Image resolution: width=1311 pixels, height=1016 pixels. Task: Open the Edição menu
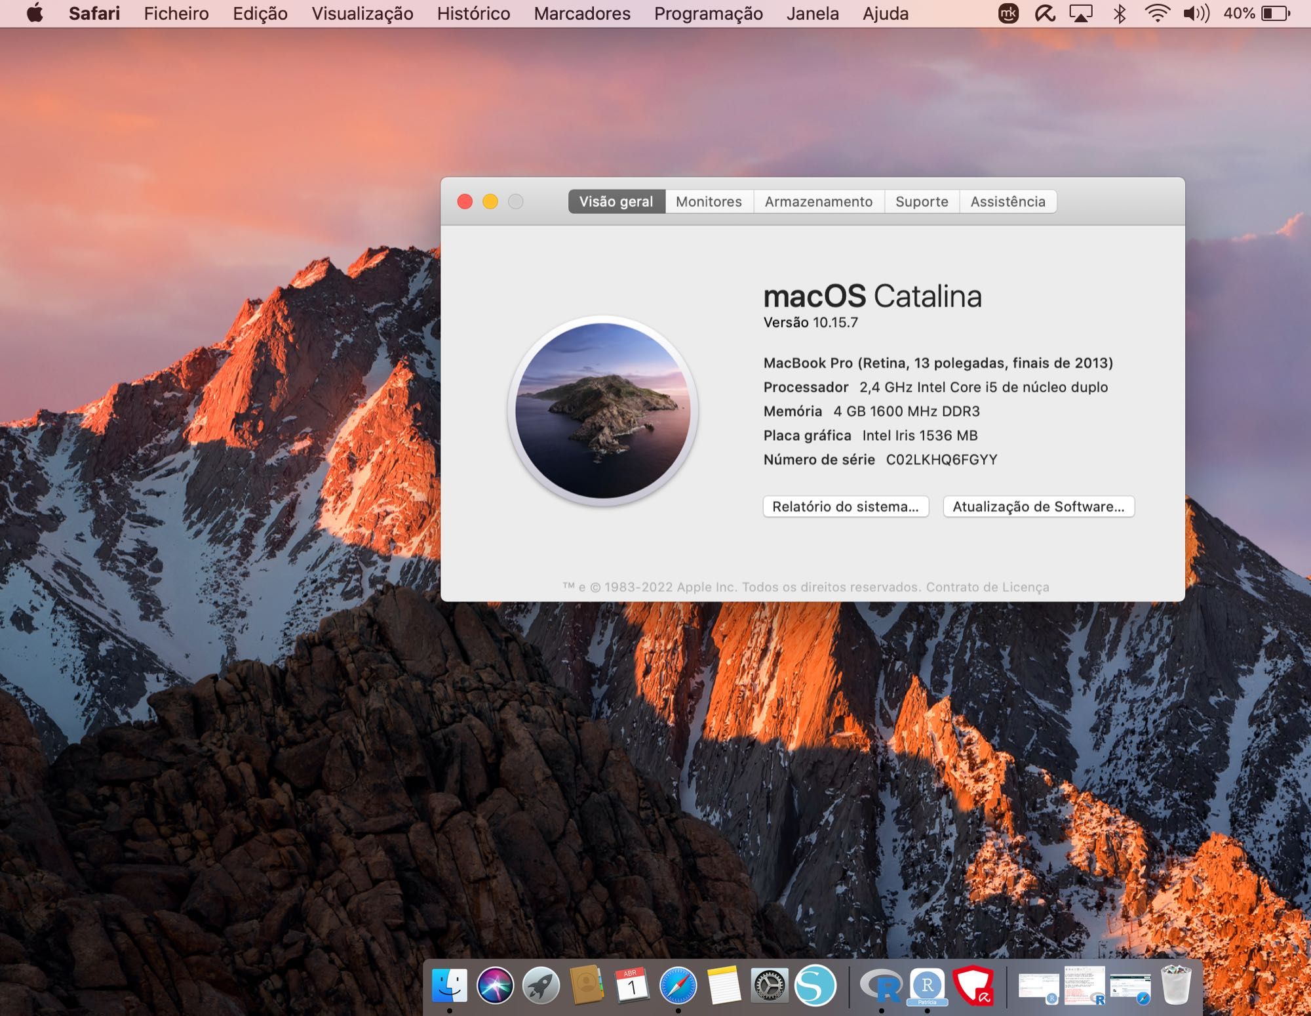pos(260,13)
